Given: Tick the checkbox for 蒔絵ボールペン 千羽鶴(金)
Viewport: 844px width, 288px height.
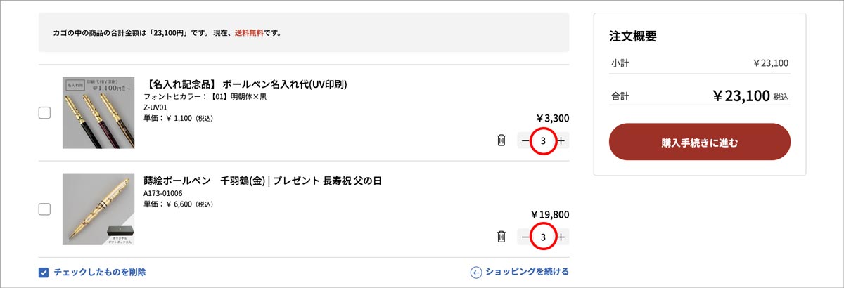Looking at the screenshot, I should (x=44, y=209).
